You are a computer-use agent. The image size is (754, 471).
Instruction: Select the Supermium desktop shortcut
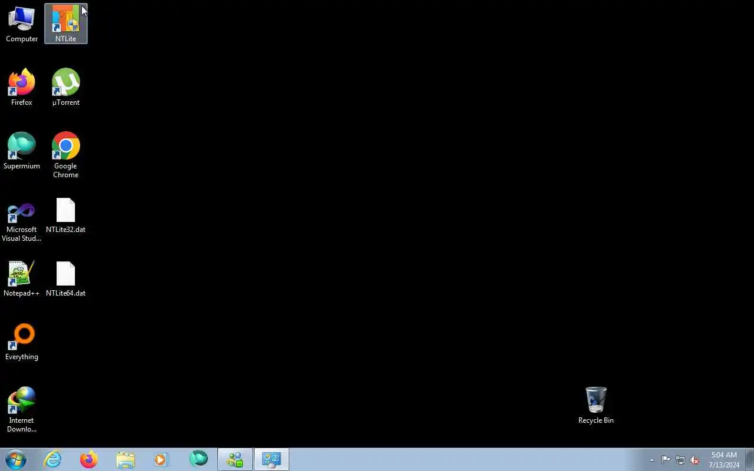coord(22,151)
